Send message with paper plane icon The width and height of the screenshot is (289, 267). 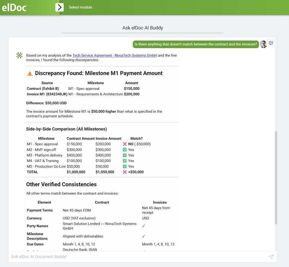[x=271, y=257]
